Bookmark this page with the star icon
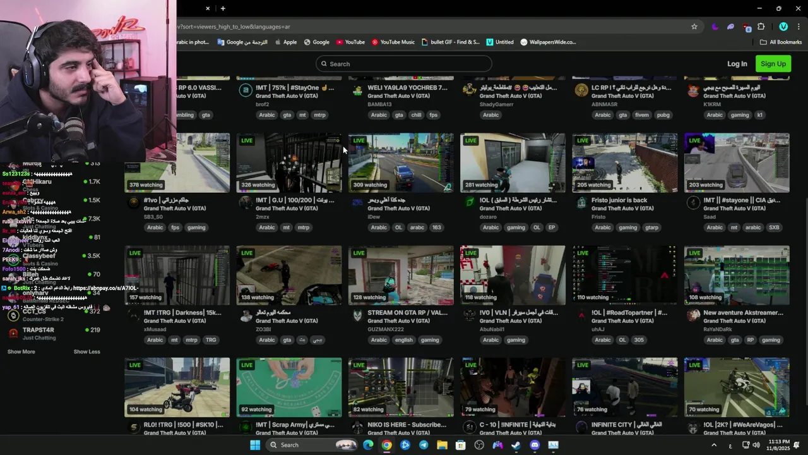This screenshot has height=455, width=808. (x=694, y=27)
